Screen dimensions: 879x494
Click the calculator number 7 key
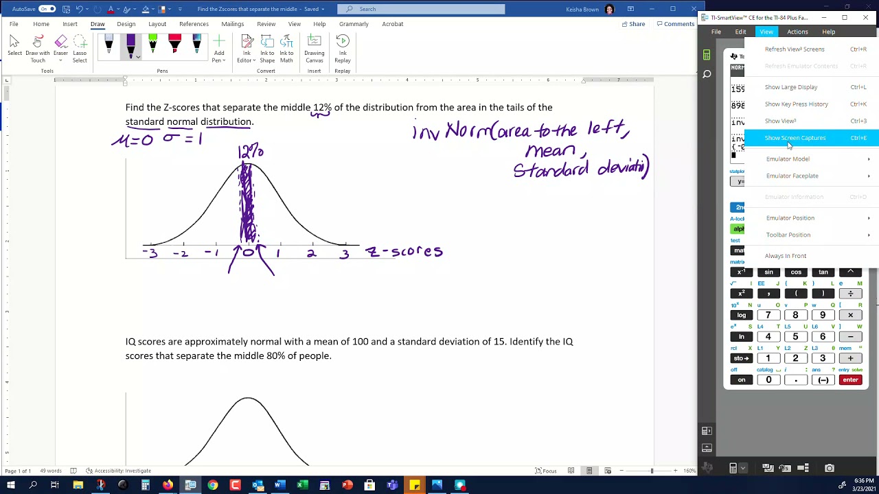[768, 315]
